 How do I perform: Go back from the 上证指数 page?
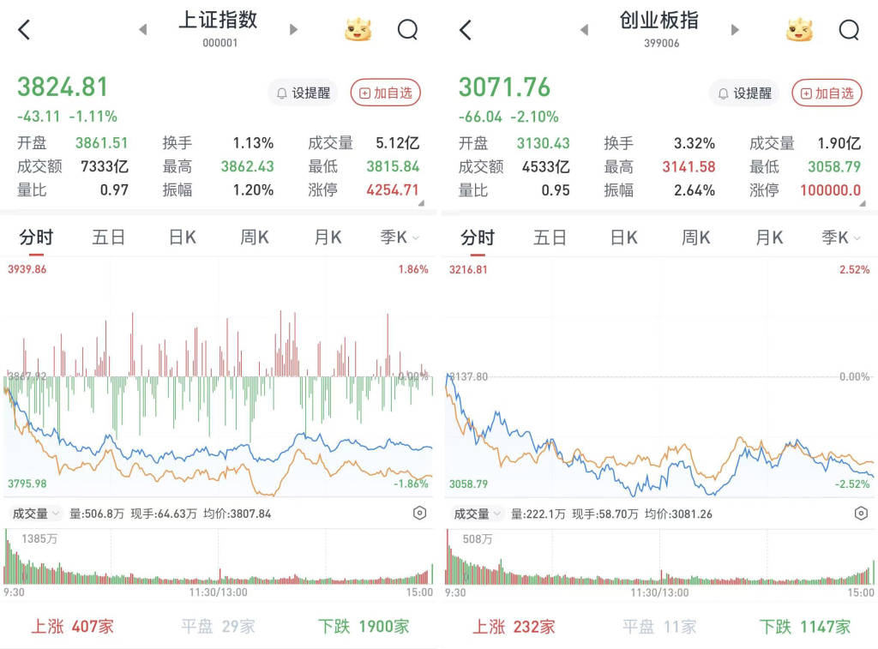24,30
